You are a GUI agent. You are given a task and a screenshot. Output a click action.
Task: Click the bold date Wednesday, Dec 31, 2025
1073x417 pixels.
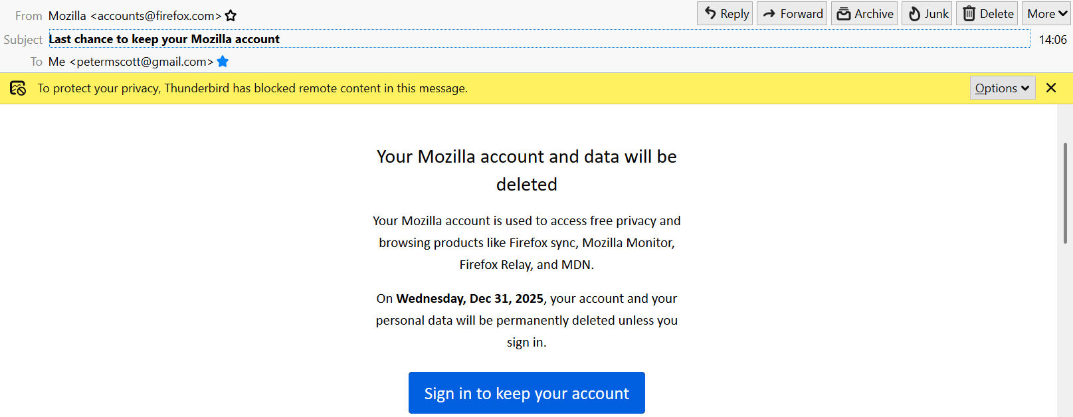(470, 299)
